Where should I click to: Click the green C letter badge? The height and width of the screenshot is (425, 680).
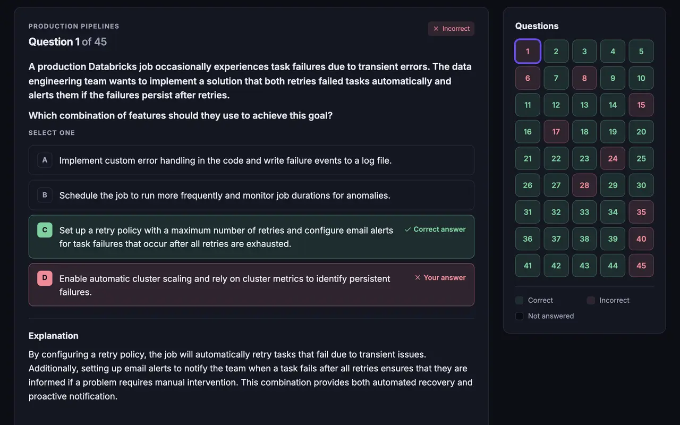(x=45, y=230)
